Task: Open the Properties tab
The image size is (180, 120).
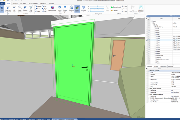Action: tap(149, 66)
